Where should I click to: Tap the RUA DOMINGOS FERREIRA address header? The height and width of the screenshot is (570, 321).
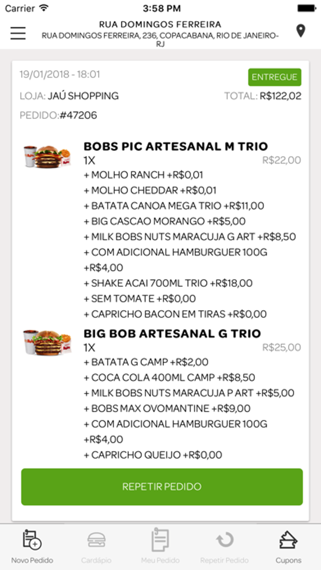click(x=160, y=24)
